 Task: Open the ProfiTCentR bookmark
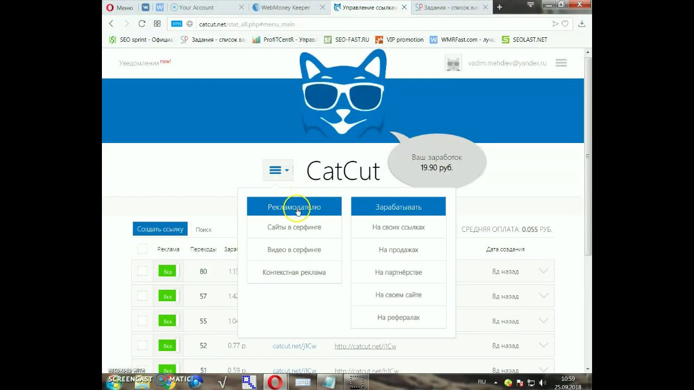pyautogui.click(x=284, y=40)
